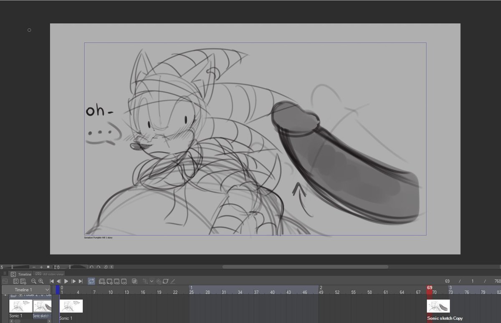Screen dimensions: 501x323
Task: Jump to the last frame
Action: [81, 281]
